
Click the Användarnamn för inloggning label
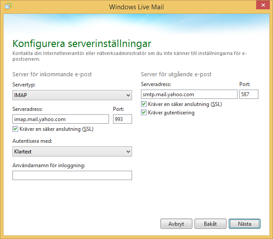[x=49, y=165]
